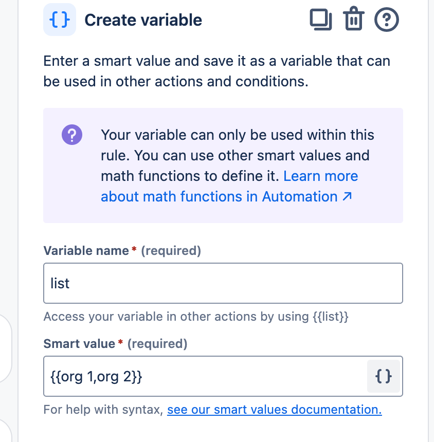Open the smart value picker braces button
This screenshot has width=434, height=442.
tap(384, 377)
